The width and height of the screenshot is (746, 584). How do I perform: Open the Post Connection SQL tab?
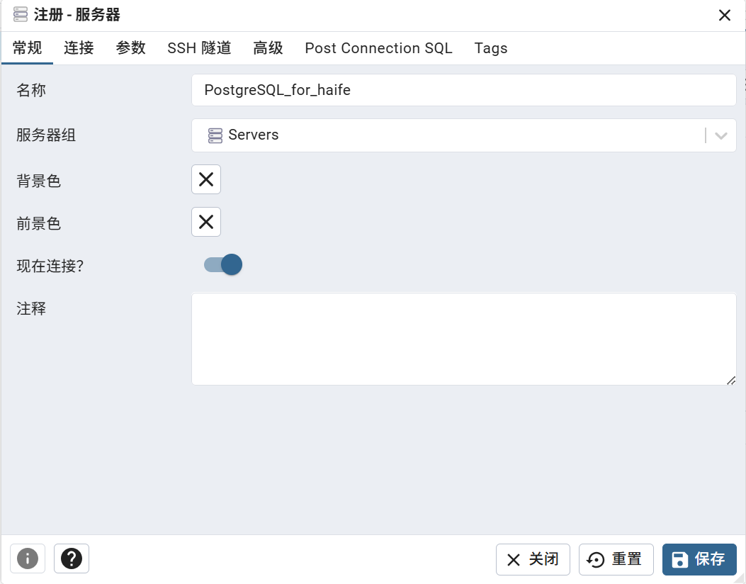[378, 48]
